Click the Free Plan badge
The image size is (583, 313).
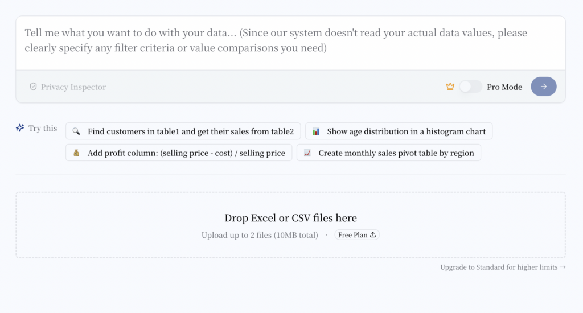pyautogui.click(x=357, y=235)
